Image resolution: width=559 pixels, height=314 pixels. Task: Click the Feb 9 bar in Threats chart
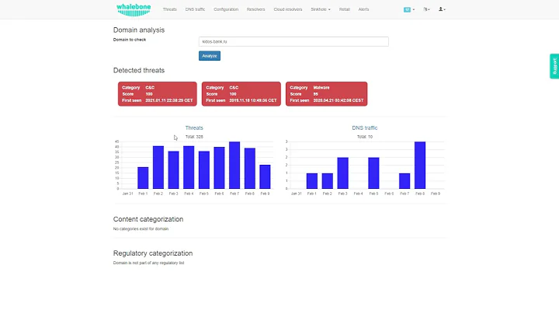265,176
